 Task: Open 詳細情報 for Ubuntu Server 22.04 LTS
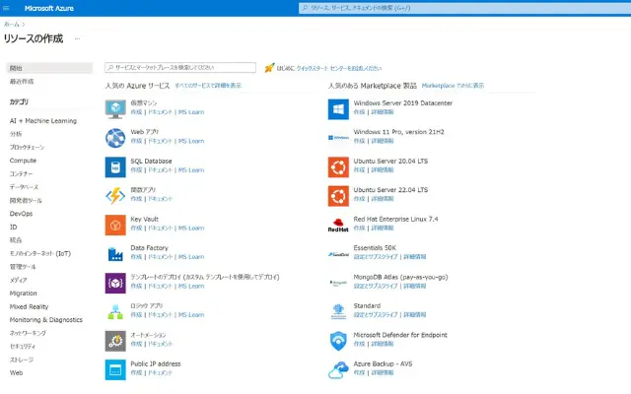383,199
